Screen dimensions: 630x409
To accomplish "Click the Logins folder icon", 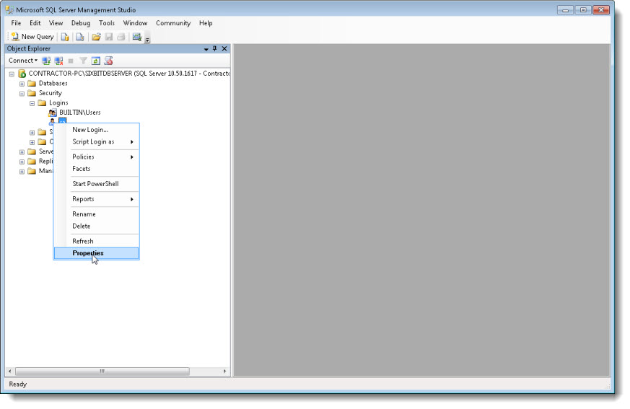I will click(42, 103).
